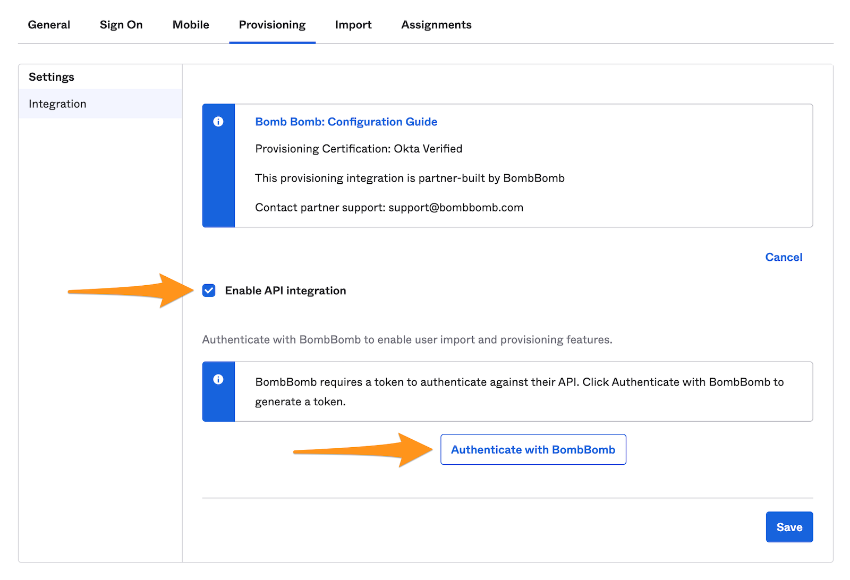Save the provisioning settings
Viewport: 850px width, 580px height.
click(789, 527)
